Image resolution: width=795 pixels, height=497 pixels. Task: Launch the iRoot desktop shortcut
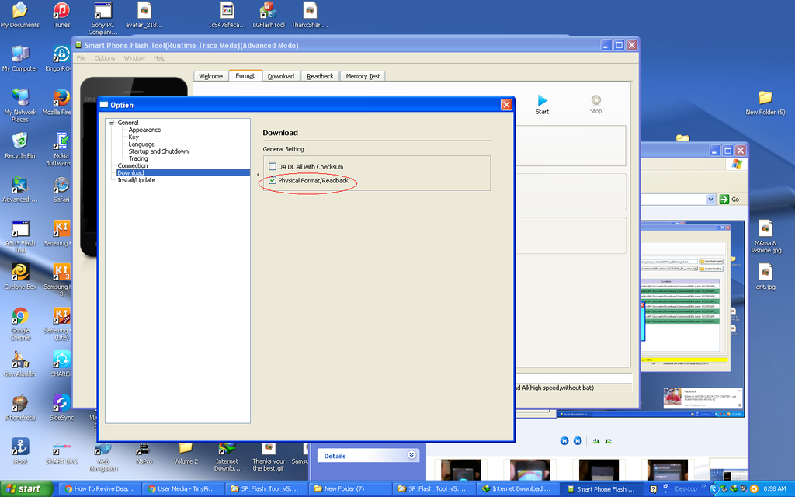coord(20,447)
